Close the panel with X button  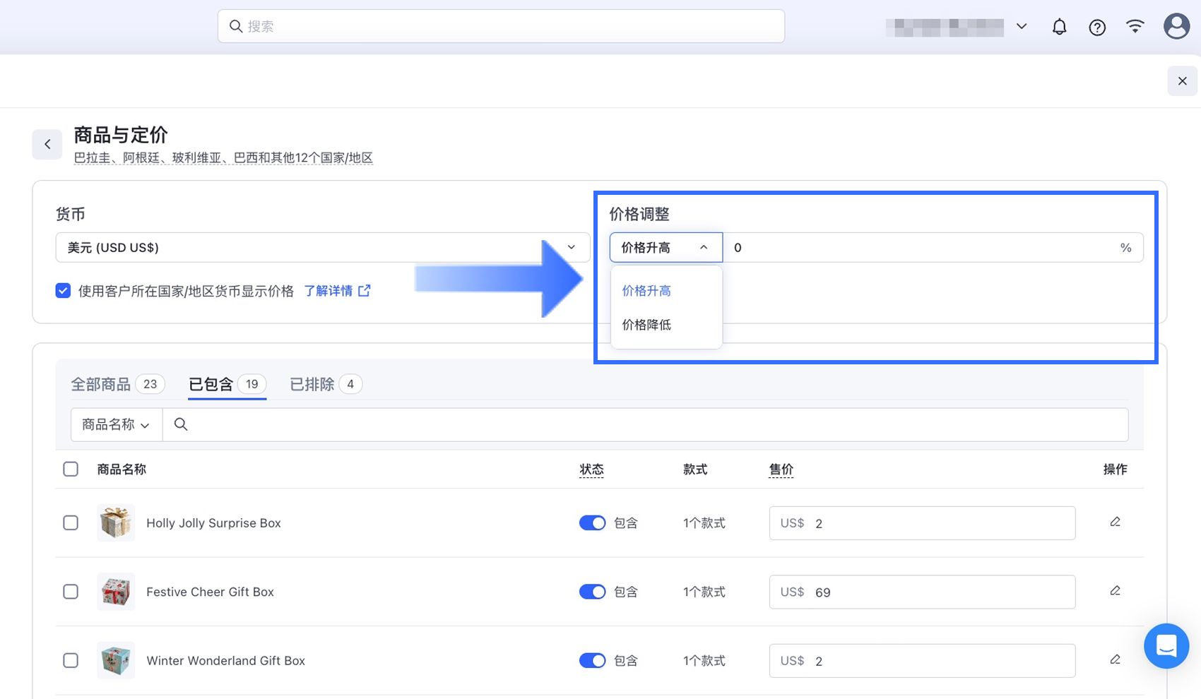(x=1182, y=81)
